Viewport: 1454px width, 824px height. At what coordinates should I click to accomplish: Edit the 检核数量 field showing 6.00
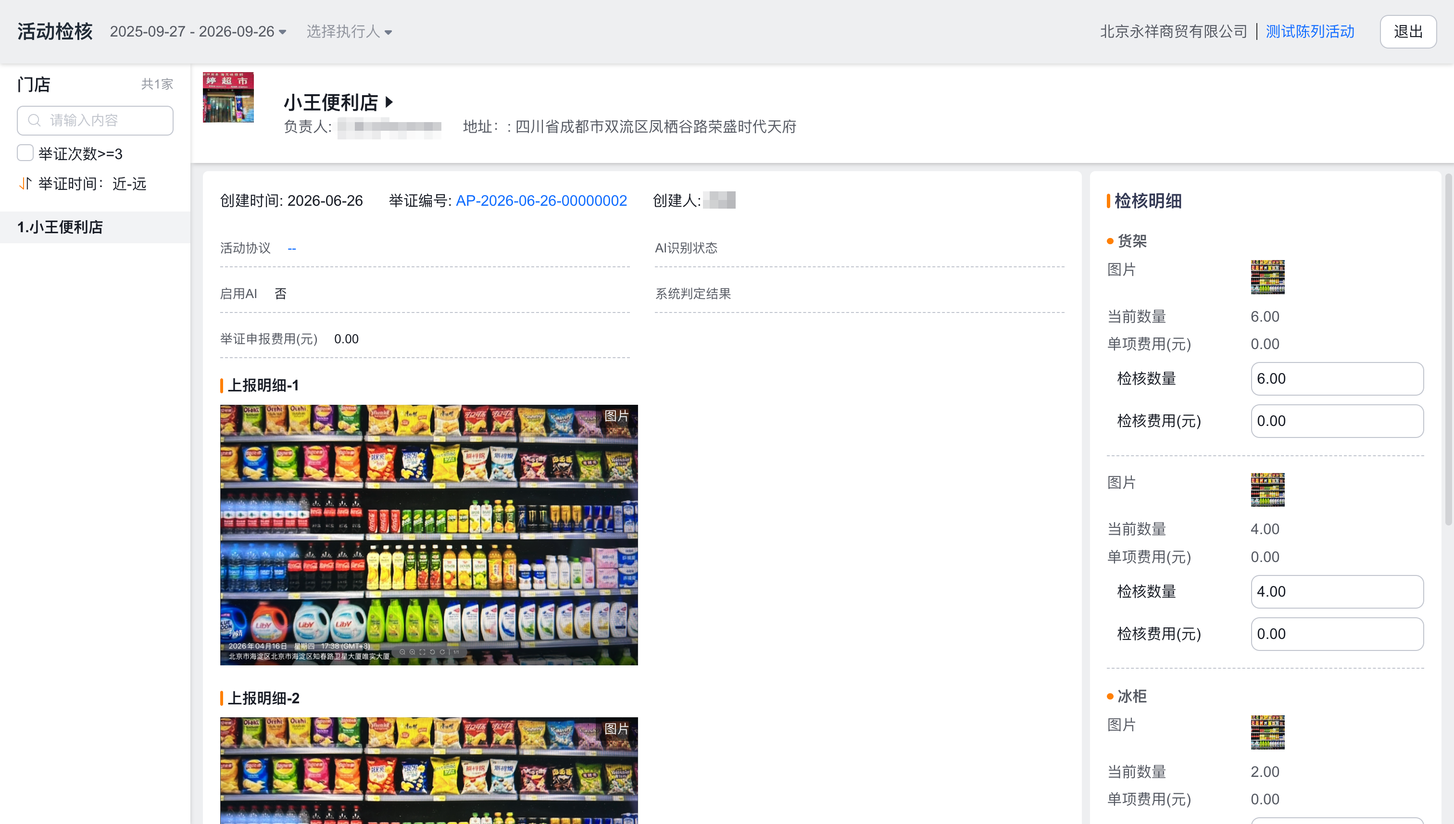(x=1337, y=379)
